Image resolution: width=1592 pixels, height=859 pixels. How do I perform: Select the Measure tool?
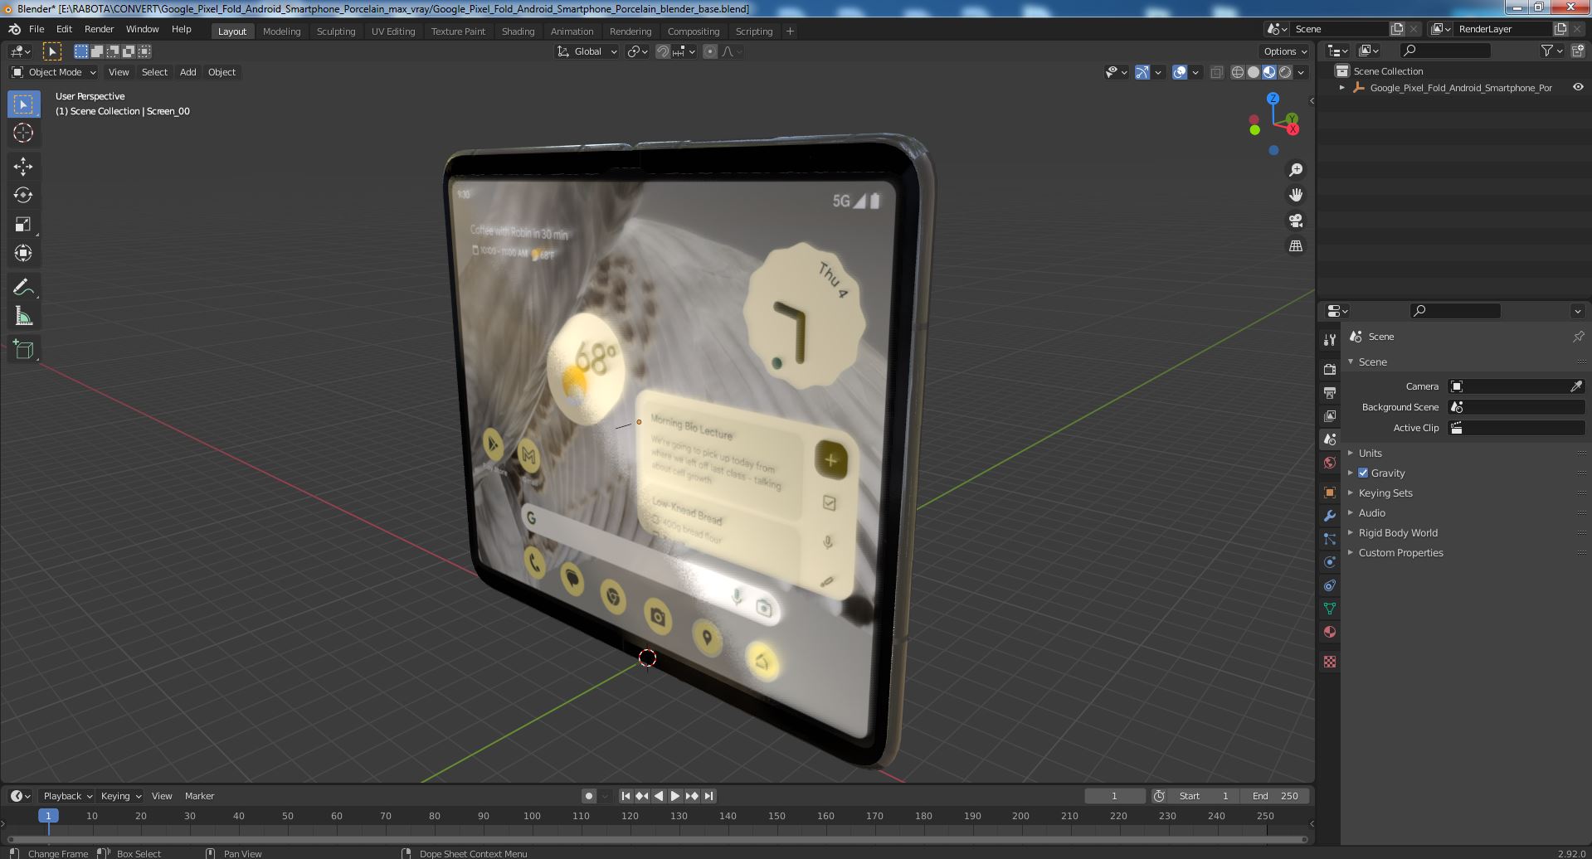(23, 317)
